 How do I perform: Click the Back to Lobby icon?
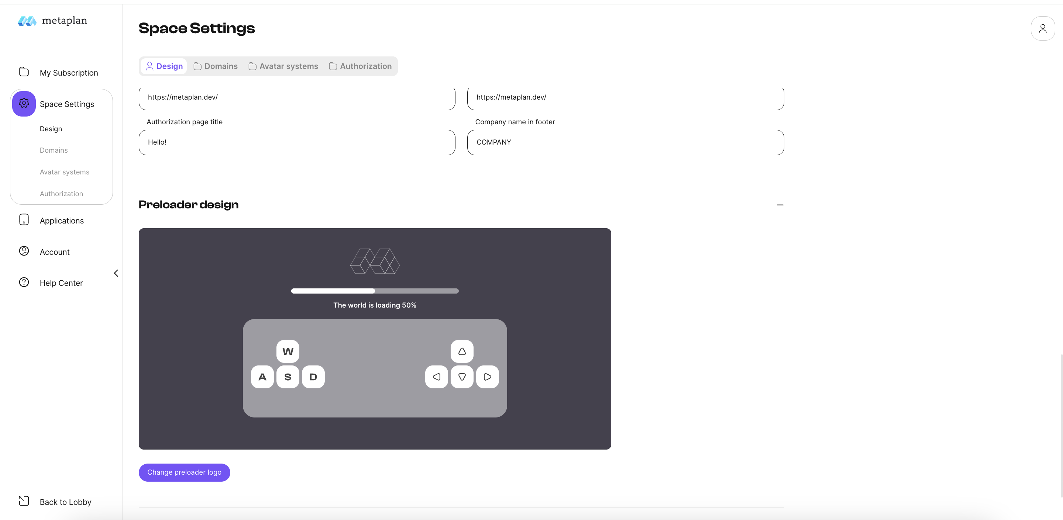(24, 501)
